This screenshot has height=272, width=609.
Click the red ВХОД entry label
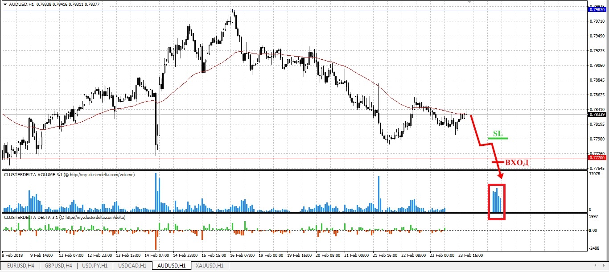pos(517,162)
